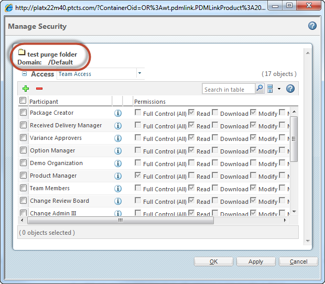Select Variance Approvers row checkbox
The width and height of the screenshot is (325, 284).
pyautogui.click(x=23, y=138)
